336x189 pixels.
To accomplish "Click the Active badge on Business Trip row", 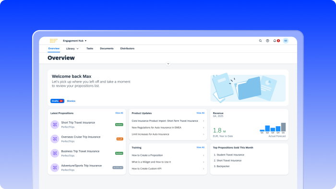I will coord(119,153).
